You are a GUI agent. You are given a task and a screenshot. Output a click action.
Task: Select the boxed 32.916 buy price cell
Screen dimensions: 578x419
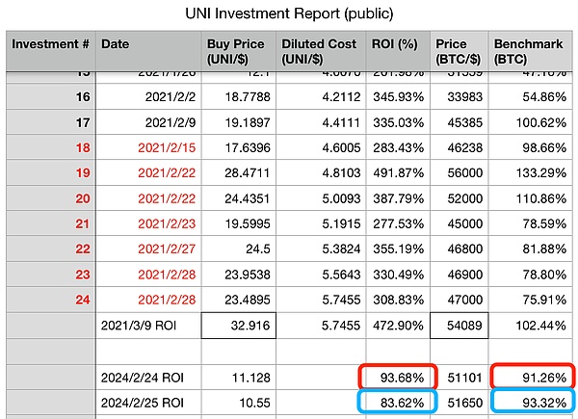point(236,327)
